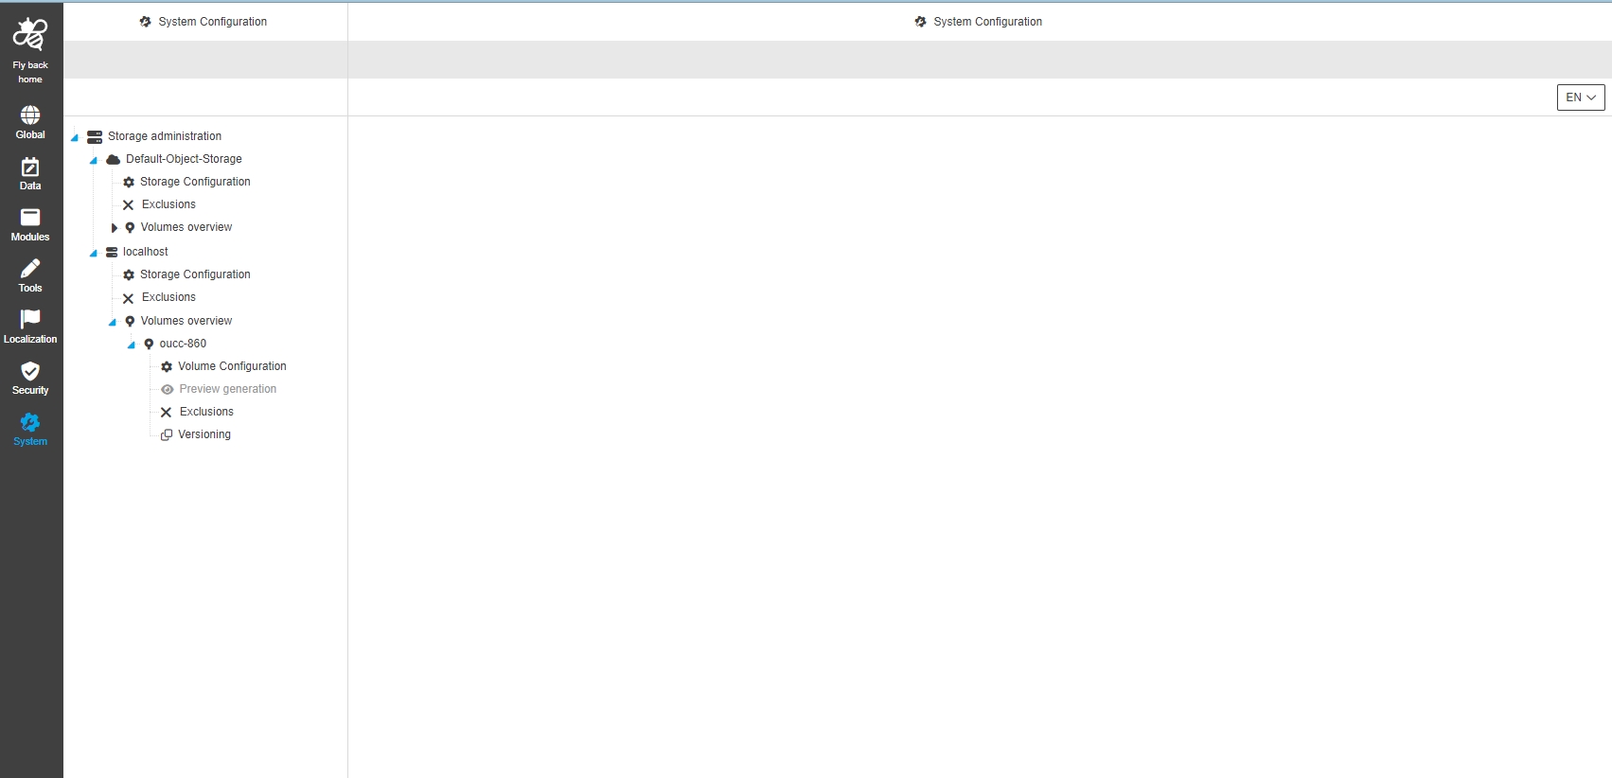Collapse the Default-Object-Storage node

94,160
